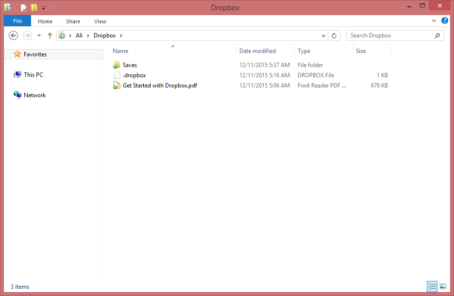Click the 1 KB size cell
Screen dimensions: 454x296
click(x=382, y=75)
